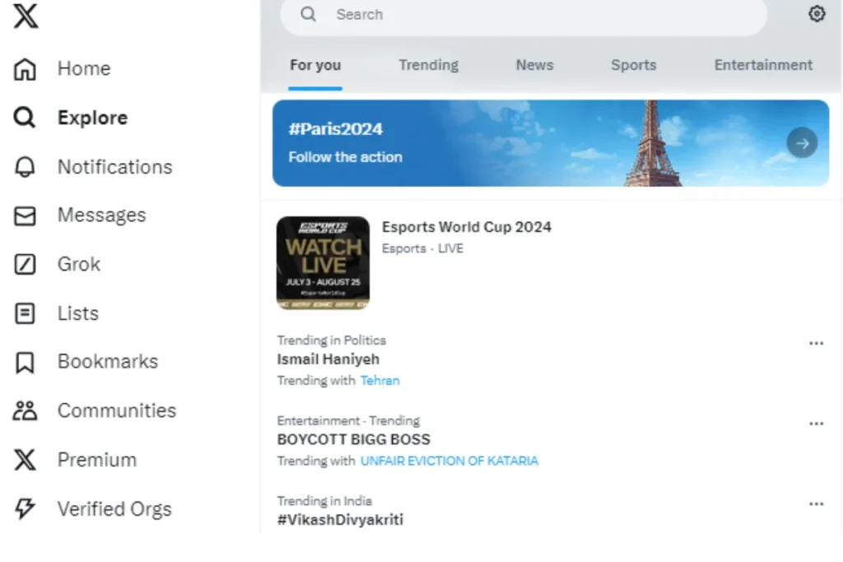Click the arrow button on Paris2024 banner
The height and width of the screenshot is (562, 843).
click(x=802, y=143)
